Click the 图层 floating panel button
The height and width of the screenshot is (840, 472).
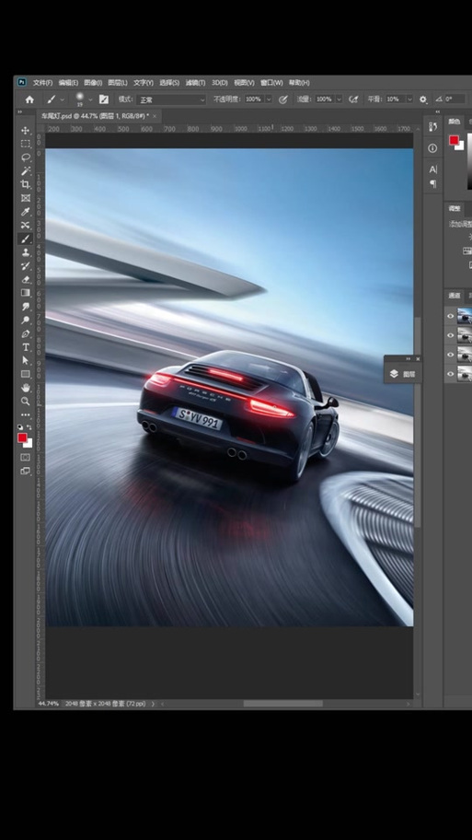coord(403,374)
